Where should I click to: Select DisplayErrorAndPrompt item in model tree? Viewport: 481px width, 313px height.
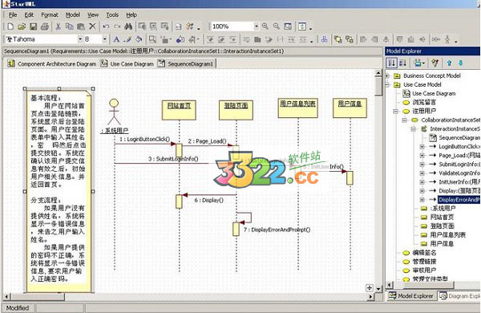point(459,200)
